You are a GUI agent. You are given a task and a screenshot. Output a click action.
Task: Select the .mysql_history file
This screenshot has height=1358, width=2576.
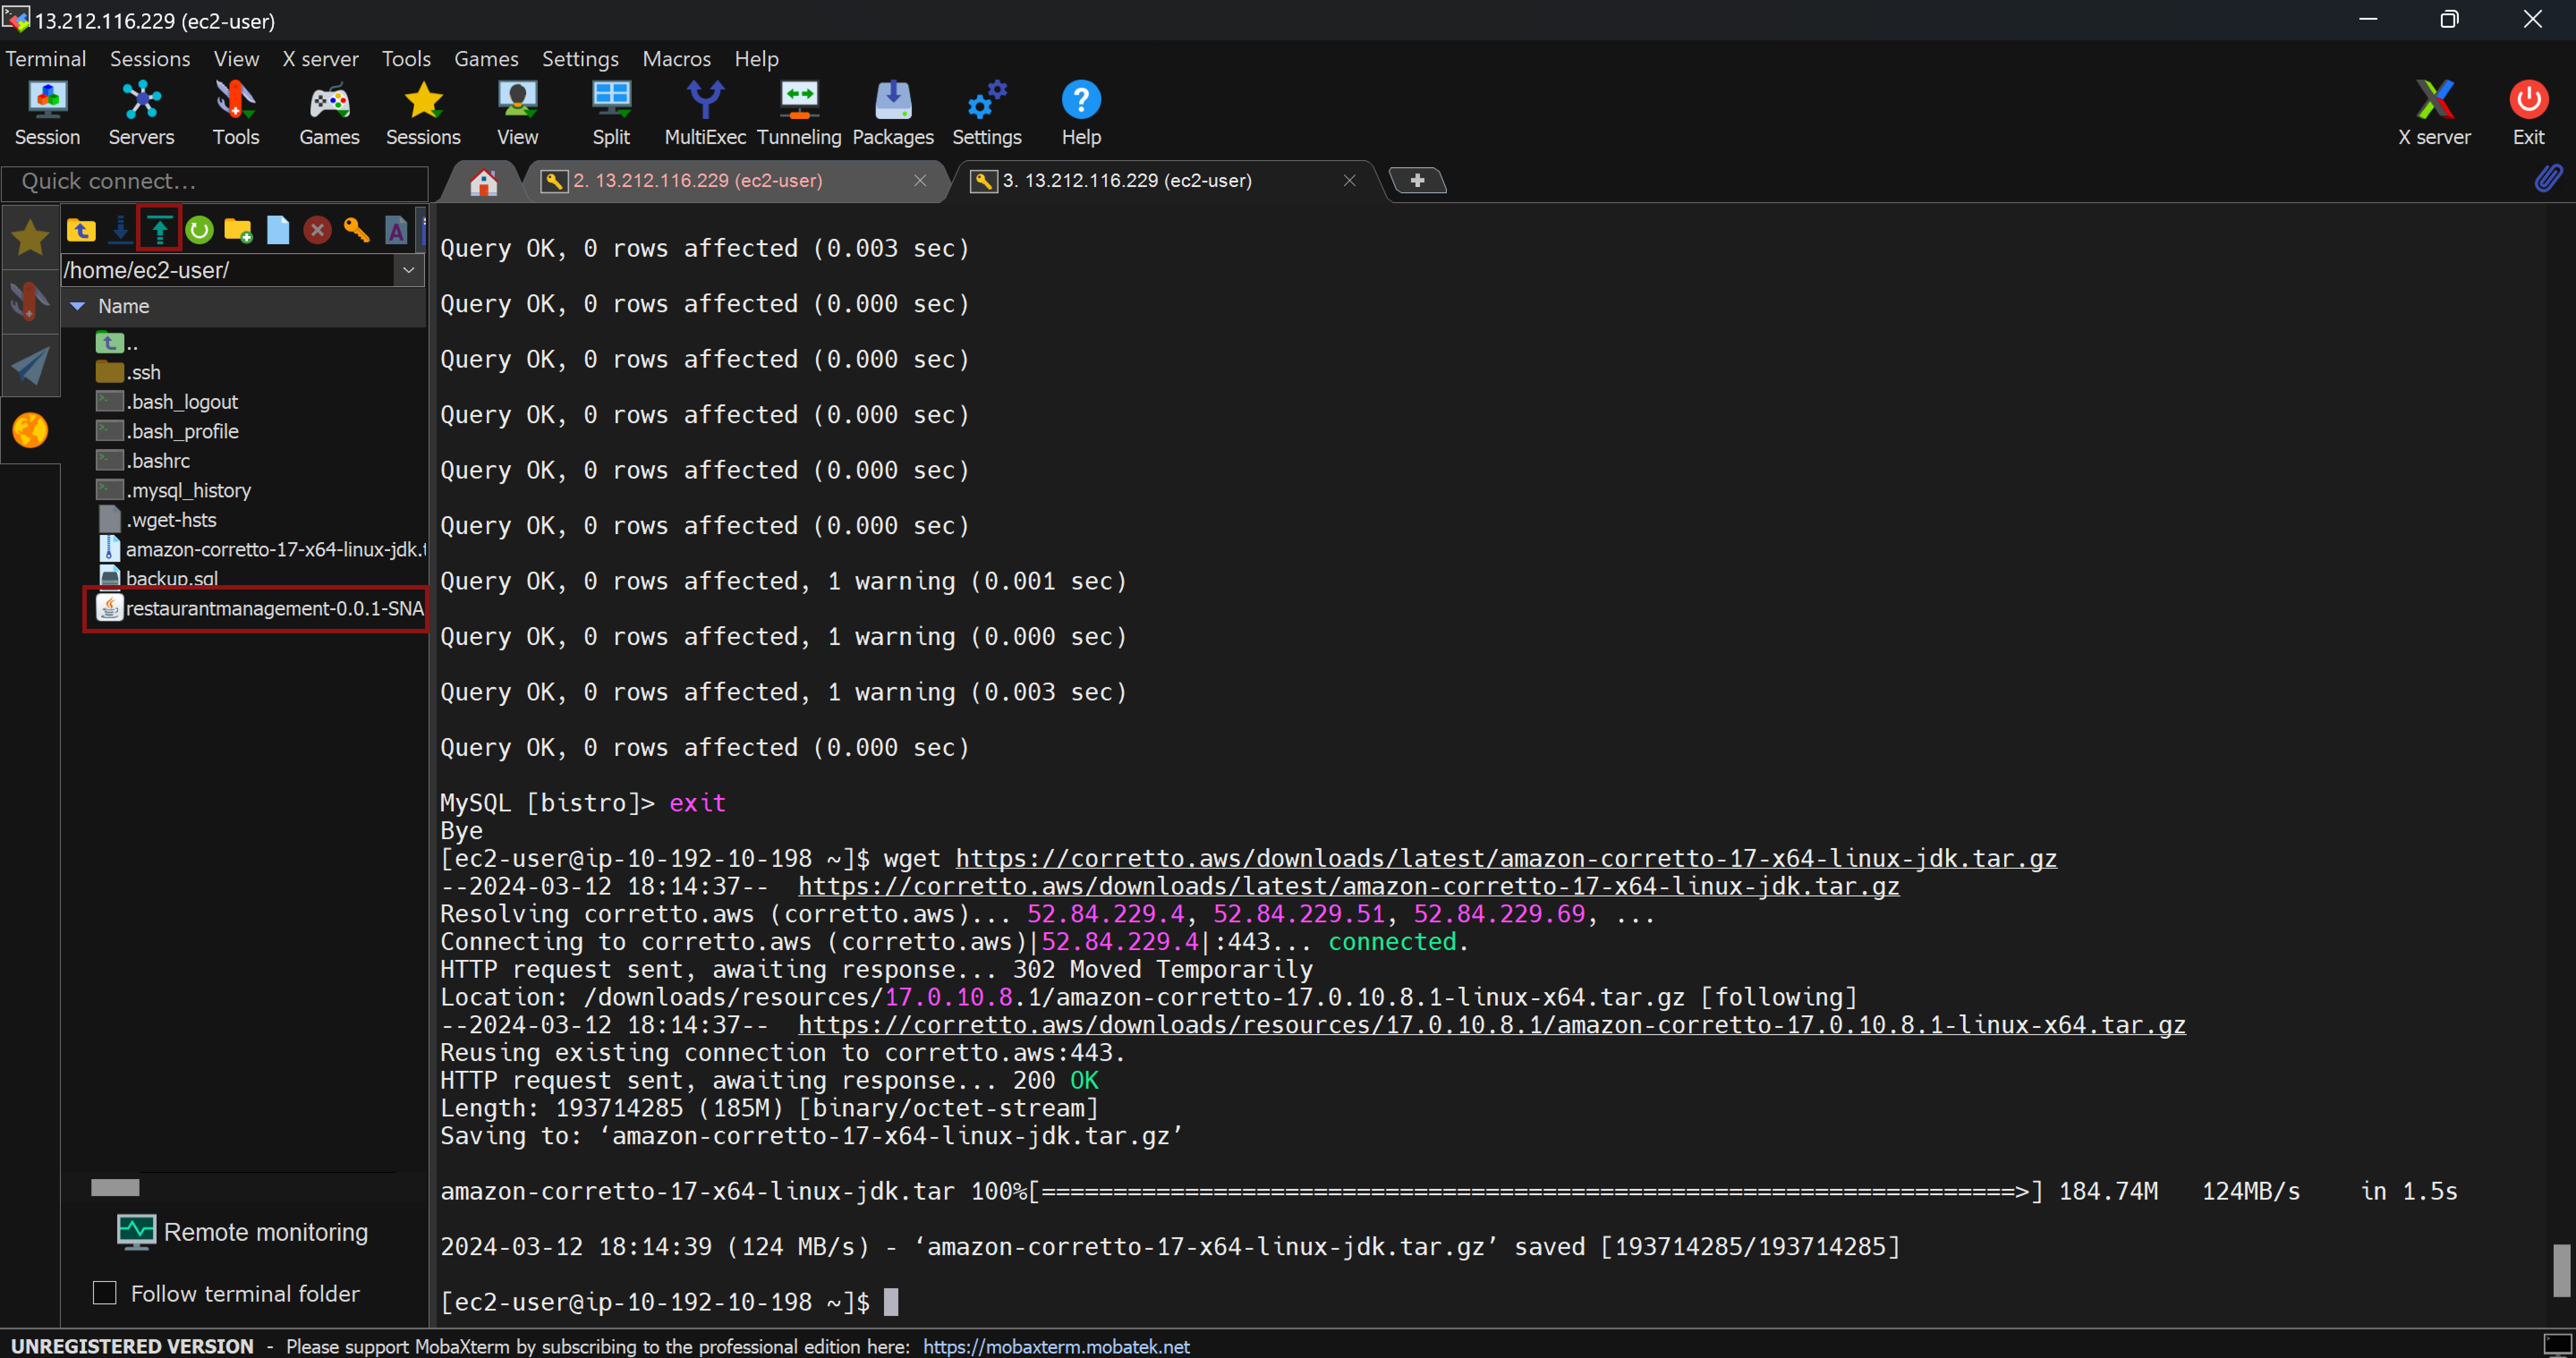coord(174,490)
